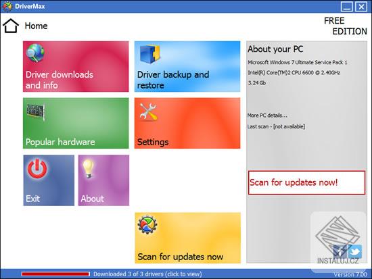Open Popular hardware tile label
The image size is (372, 279).
click(60, 142)
